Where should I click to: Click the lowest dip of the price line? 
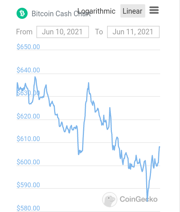tap(147, 201)
